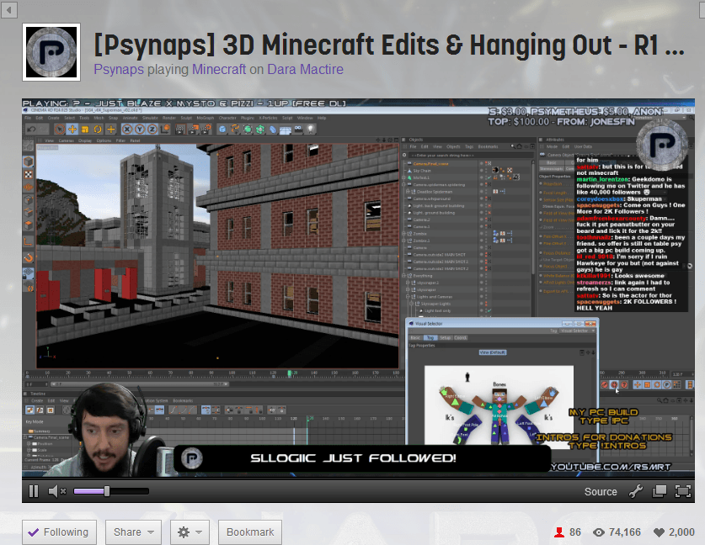Open the X-Particles menu
The width and height of the screenshot is (705, 545).
click(268, 118)
